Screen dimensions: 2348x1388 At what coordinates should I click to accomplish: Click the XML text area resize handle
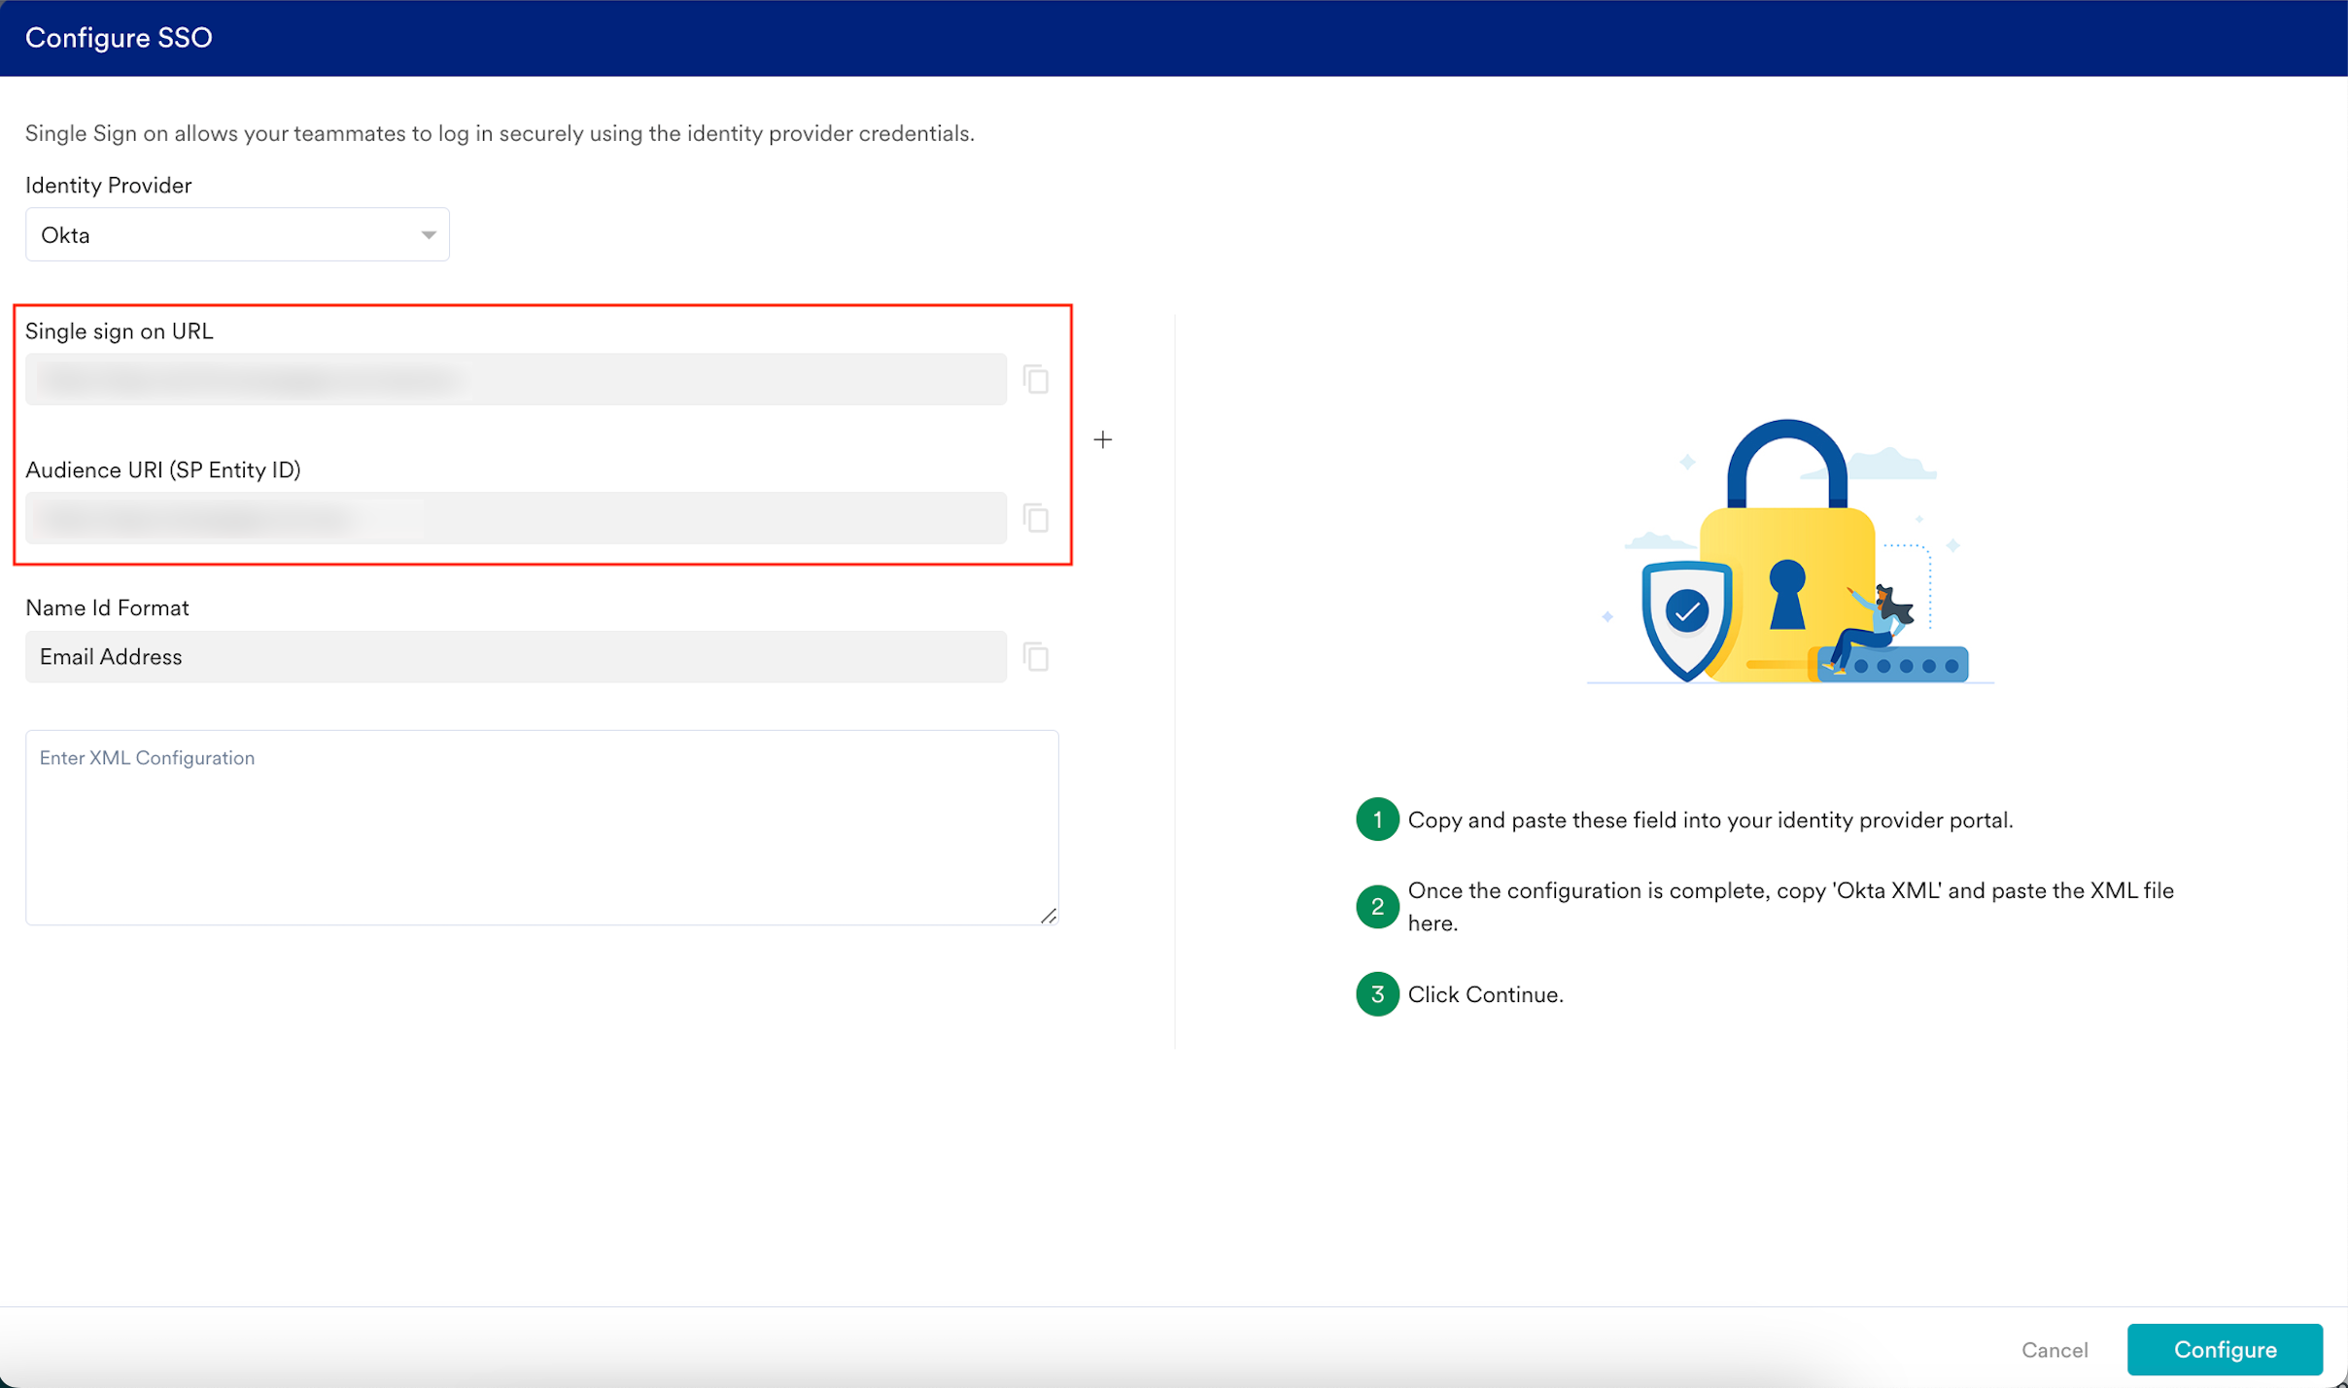(1048, 916)
